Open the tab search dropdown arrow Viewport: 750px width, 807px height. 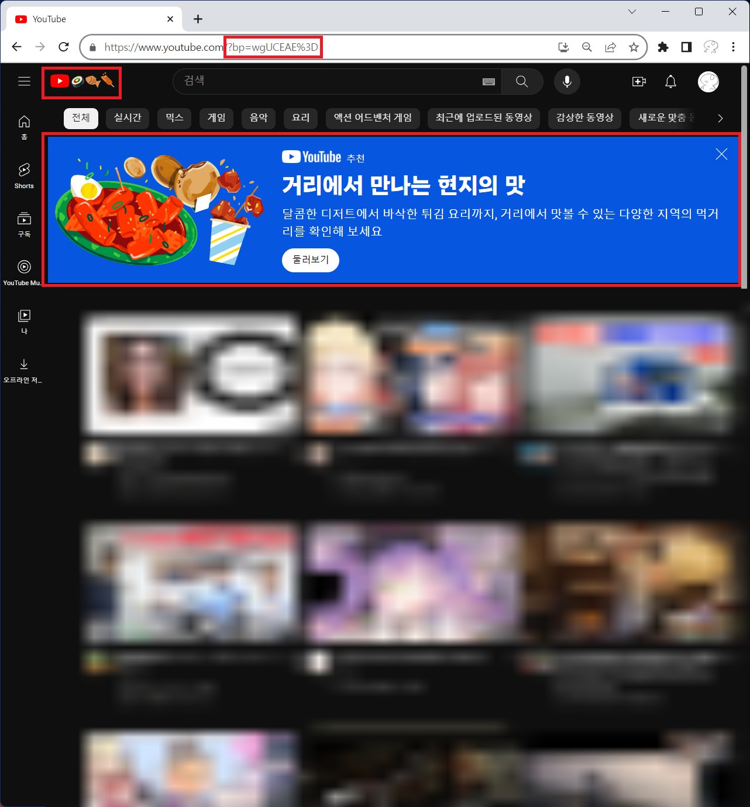click(632, 12)
